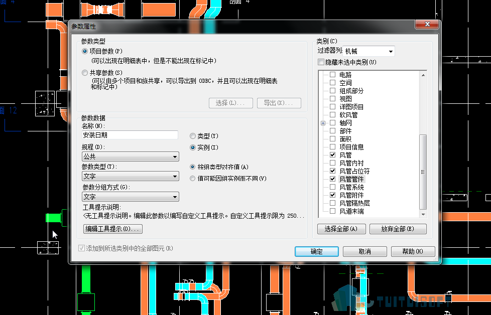Click the category list scroll down arrow
The height and width of the screenshot is (315, 491).
423,214
